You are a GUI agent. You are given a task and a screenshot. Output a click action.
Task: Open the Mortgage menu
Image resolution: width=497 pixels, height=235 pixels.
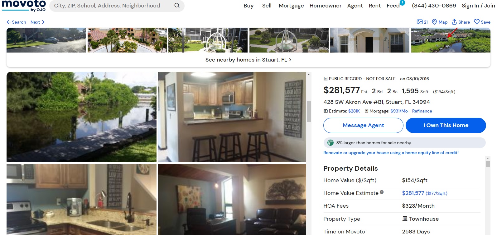pos(291,6)
